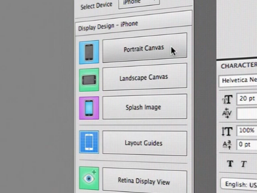This screenshot has height=193, width=257.
Task: Select the green landscape phone icon
Action: coord(89,79)
